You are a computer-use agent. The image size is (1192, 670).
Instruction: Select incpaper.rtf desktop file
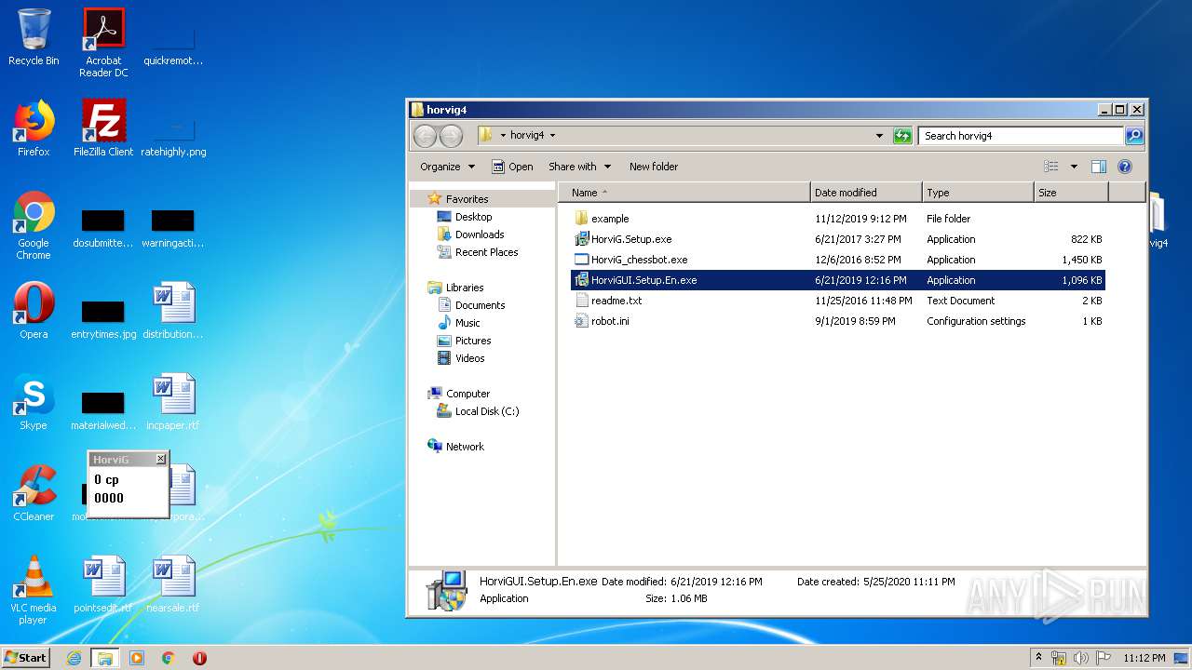[173, 402]
